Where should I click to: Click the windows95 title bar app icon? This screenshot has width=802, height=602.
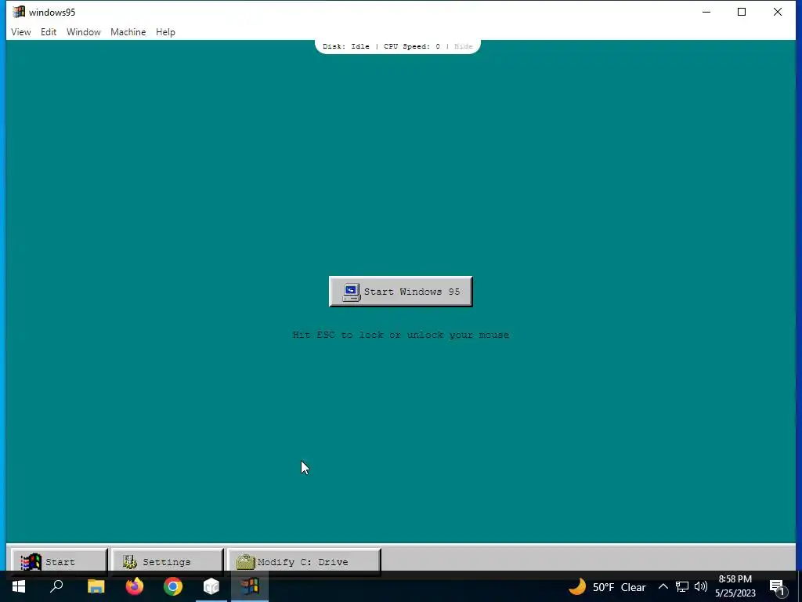(x=19, y=12)
